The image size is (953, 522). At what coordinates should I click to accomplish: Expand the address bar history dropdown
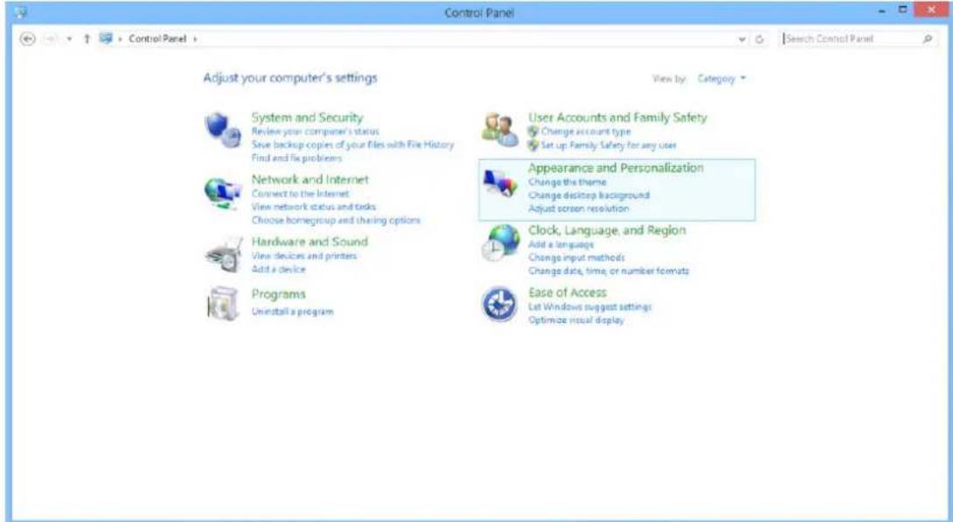742,39
